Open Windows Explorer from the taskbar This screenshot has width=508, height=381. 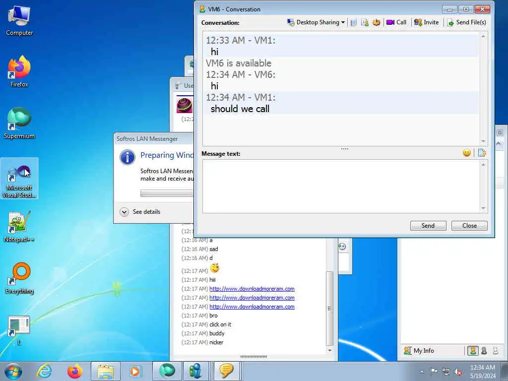tap(106, 371)
